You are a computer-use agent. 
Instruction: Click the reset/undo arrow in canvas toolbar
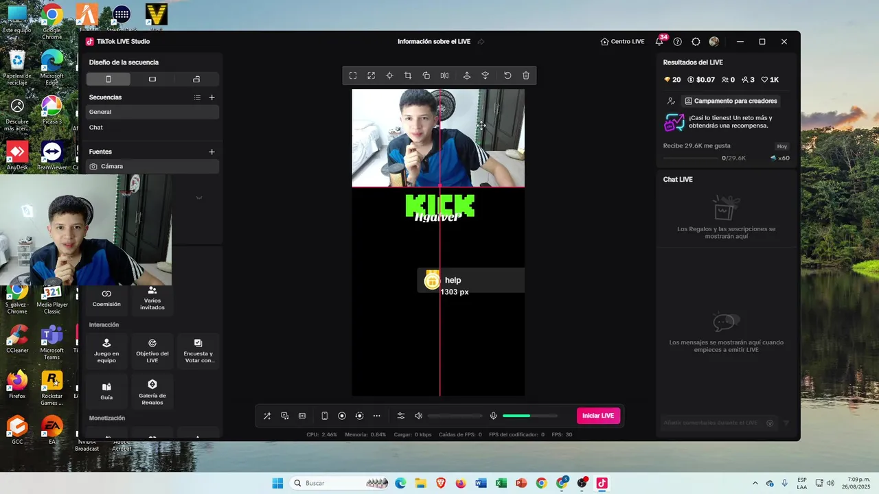pos(507,75)
